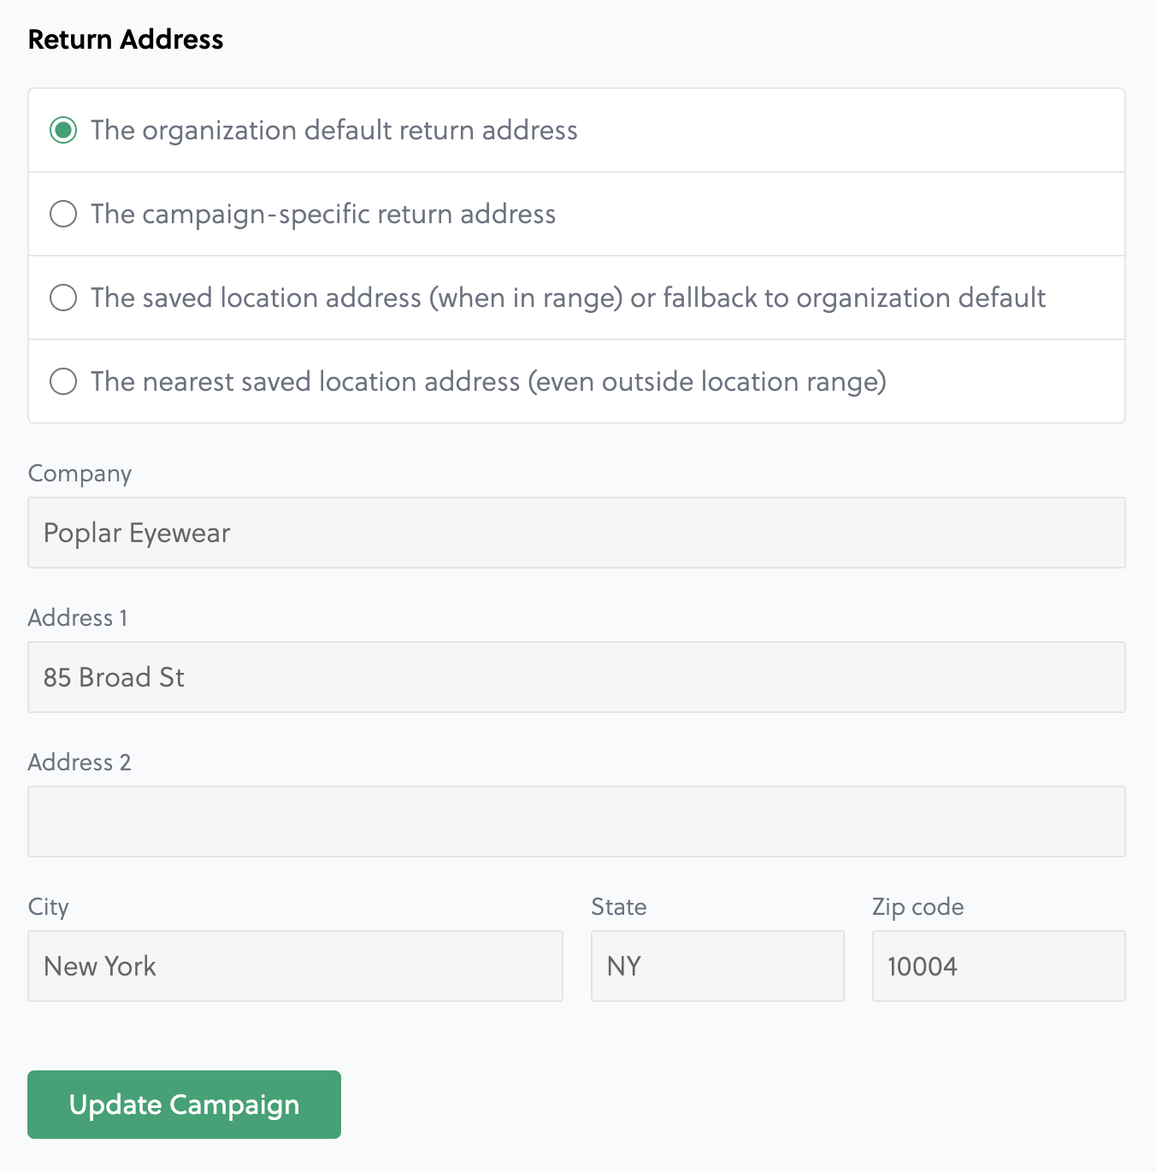Select saved location address fallback radio circle
This screenshot has height=1173, width=1156.
click(63, 298)
